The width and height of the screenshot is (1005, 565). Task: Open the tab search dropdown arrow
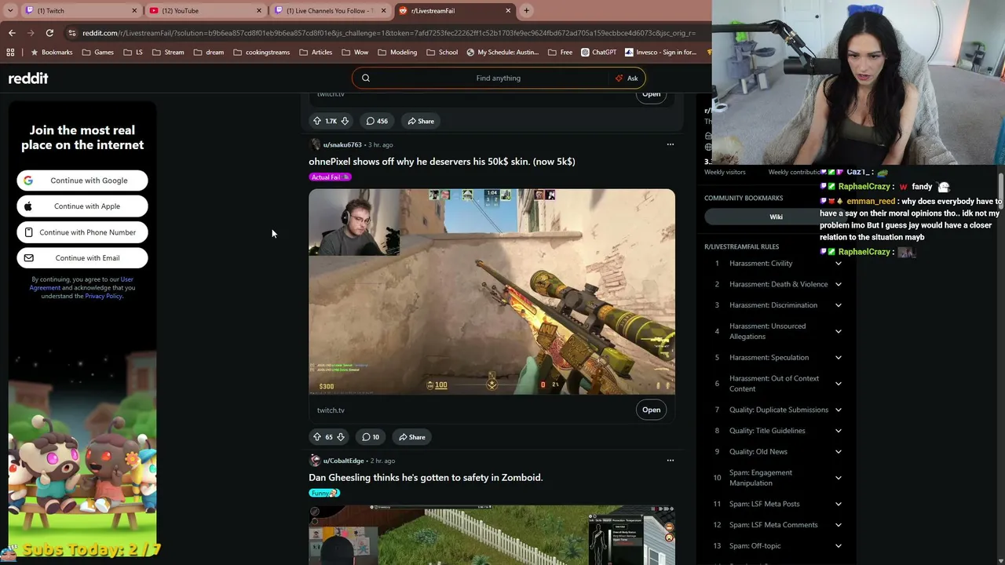[9, 11]
